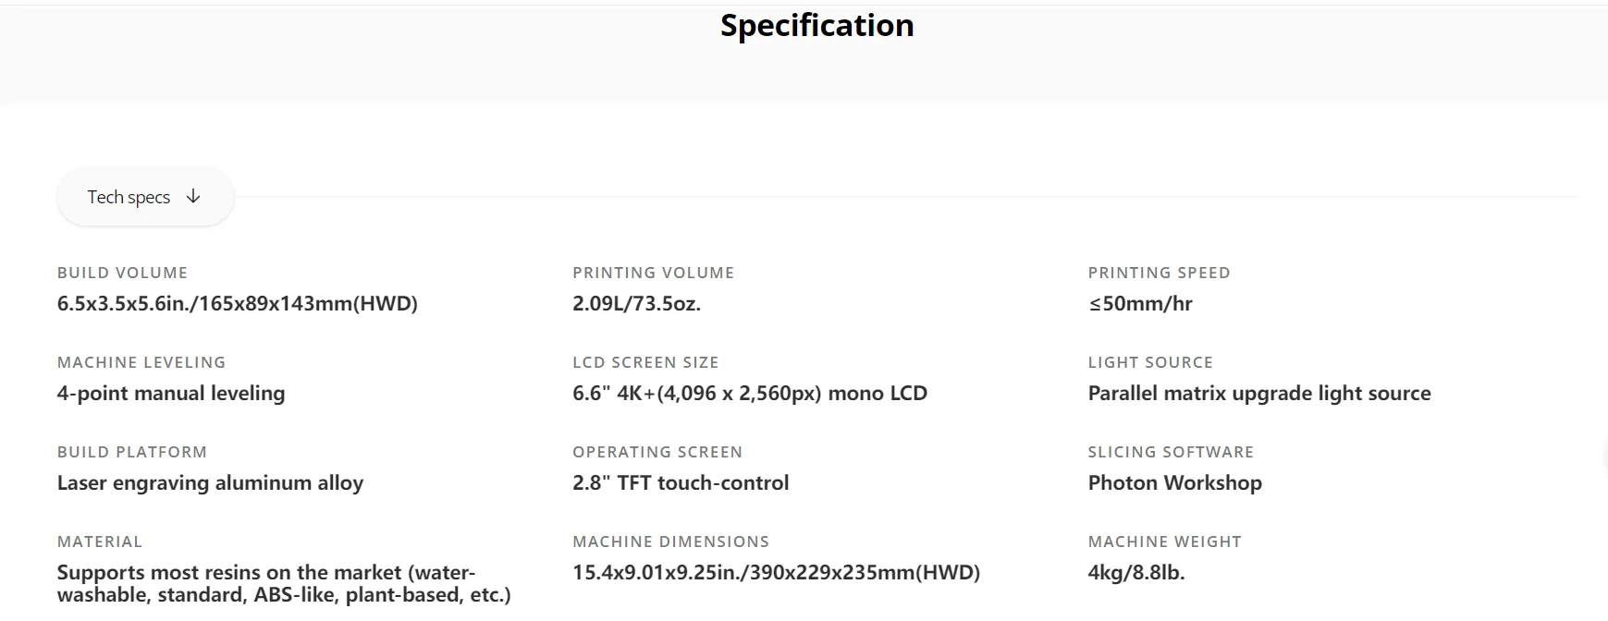The height and width of the screenshot is (621, 1608).
Task: Select the Laser engraving aluminum alloy text
Action: coord(210,483)
